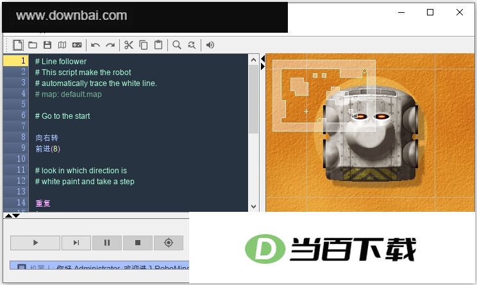Screen dimensions: 477x285
Task: Click the robot in the map view
Action: tap(370, 134)
